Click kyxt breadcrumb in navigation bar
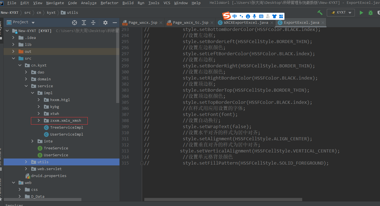 point(51,12)
